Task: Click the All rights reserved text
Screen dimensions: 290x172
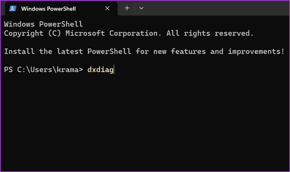Action: tap(210, 33)
